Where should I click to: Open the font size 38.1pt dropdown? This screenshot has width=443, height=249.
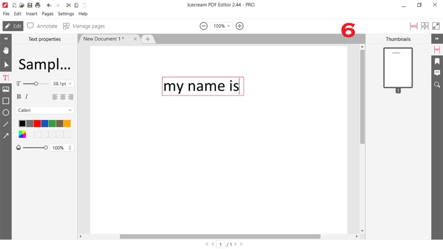pyautogui.click(x=62, y=84)
